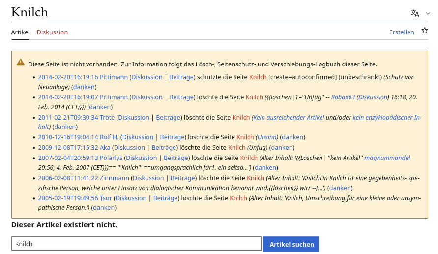438x254 pixels.
Task: Click the Erstellen tab
Action: 402,32
